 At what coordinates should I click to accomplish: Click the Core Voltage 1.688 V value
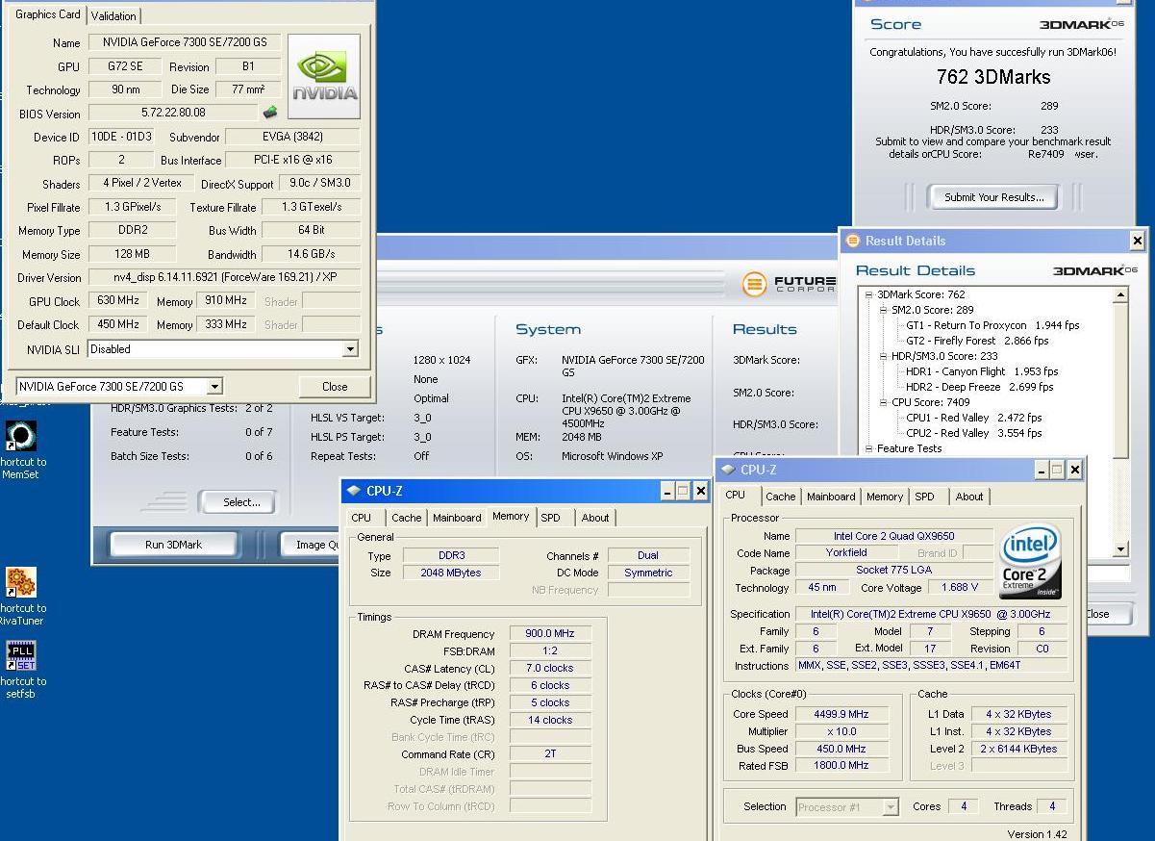coord(960,587)
